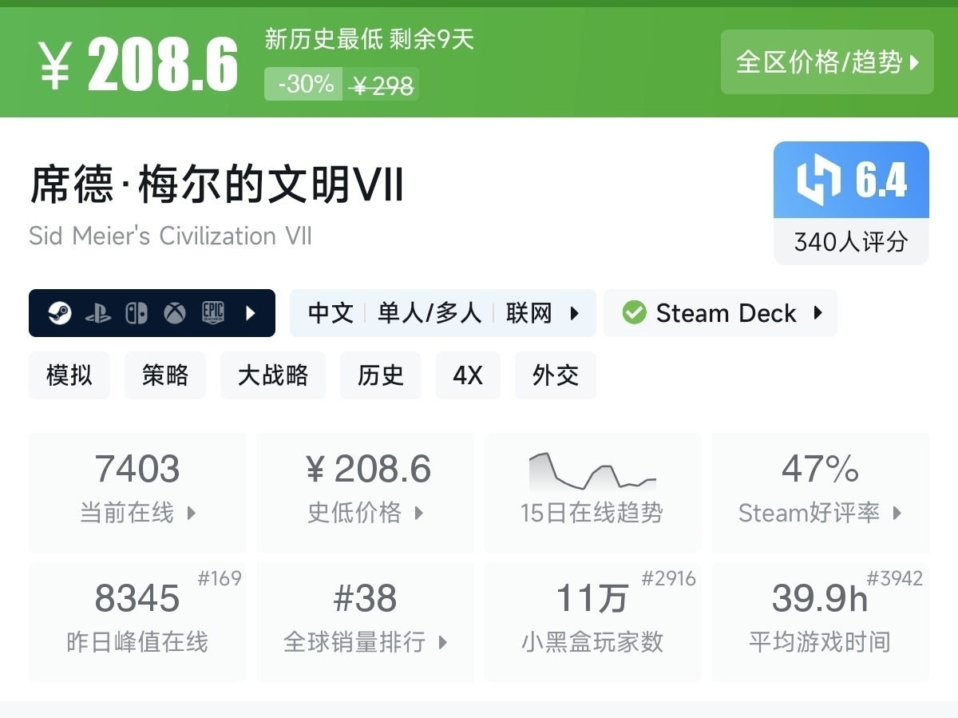Click the -30% discount badge

304,84
